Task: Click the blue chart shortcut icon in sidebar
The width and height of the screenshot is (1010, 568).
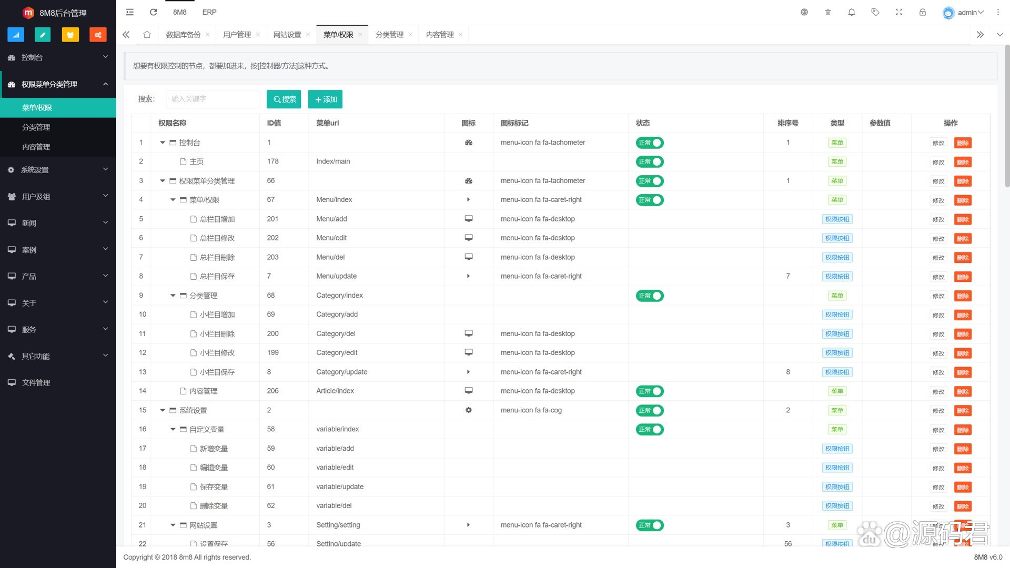Action: (x=16, y=35)
